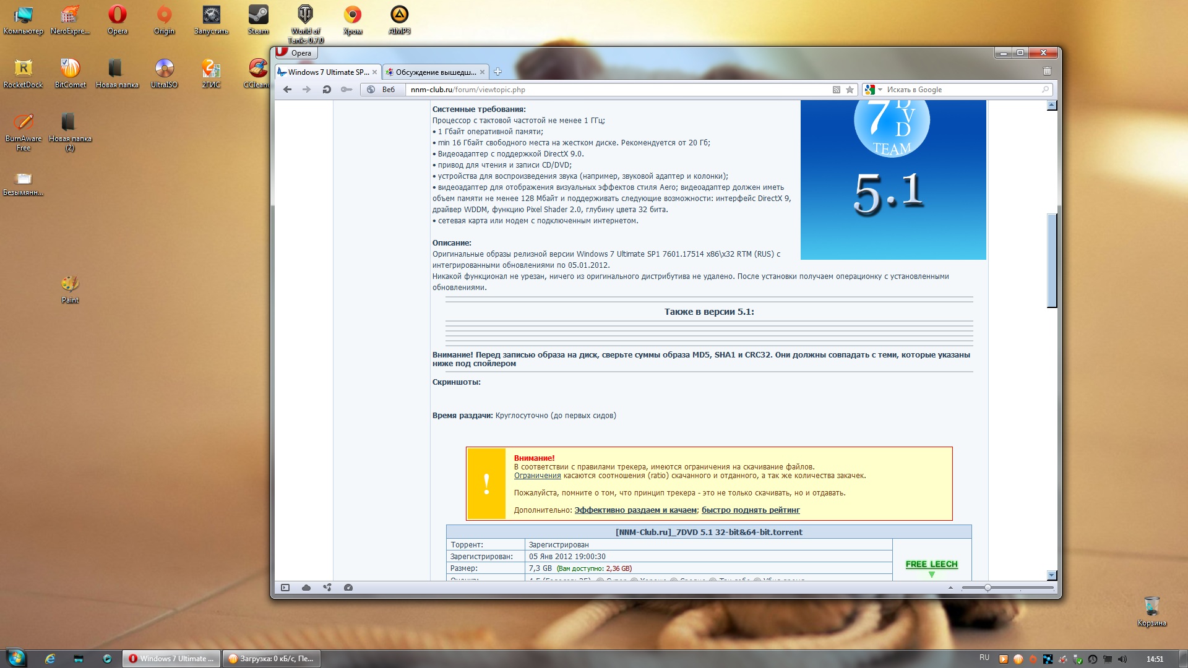This screenshot has height=668, width=1188.
Task: Open the closed tabs trash icon
Action: [x=1047, y=71]
